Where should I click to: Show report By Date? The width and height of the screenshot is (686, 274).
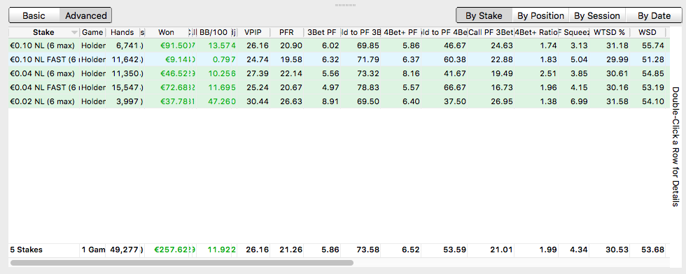pos(654,15)
